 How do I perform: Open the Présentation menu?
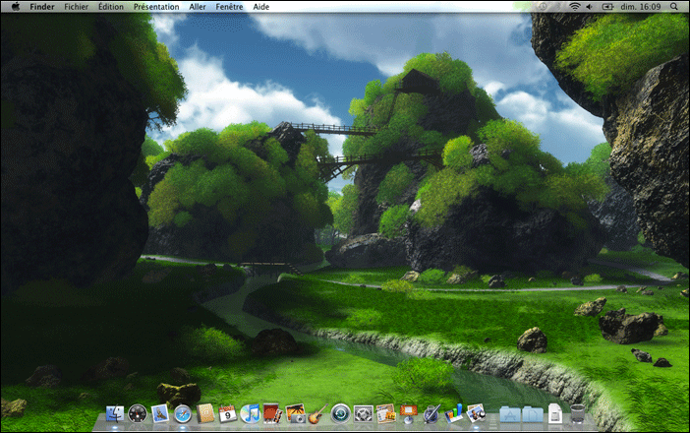156,7
